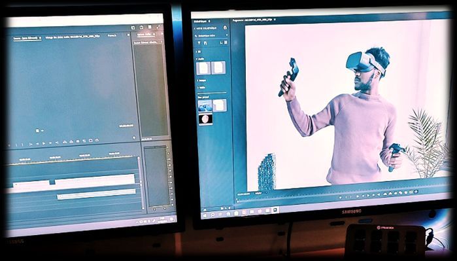Image resolution: width=457 pixels, height=261 pixels.
Task: Click the Source monitor Play button
Action: click(44, 143)
